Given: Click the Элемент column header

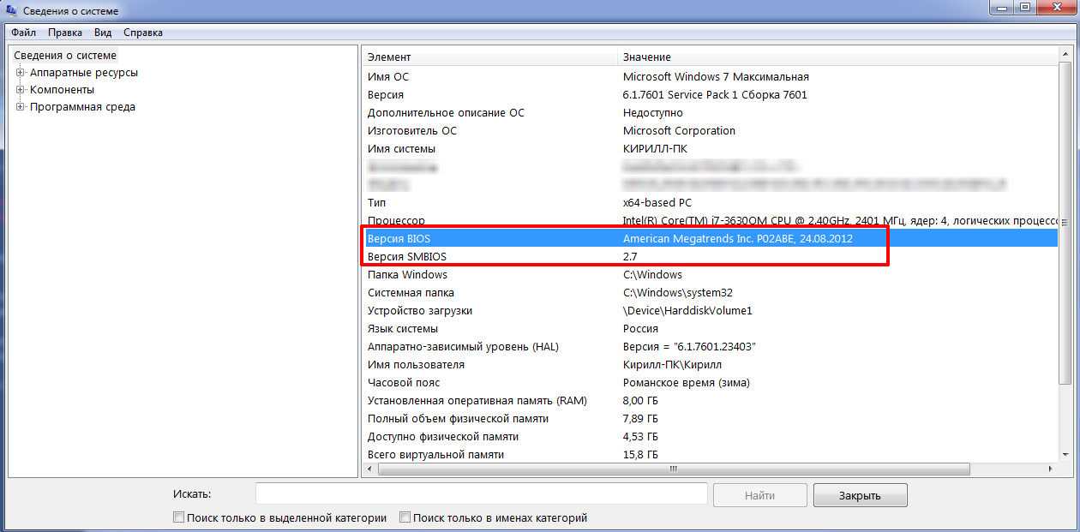Looking at the screenshot, I should click(x=489, y=57).
